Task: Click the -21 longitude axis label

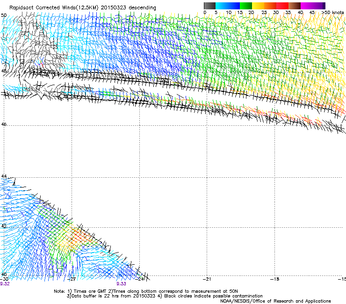Action: [x=207, y=279]
